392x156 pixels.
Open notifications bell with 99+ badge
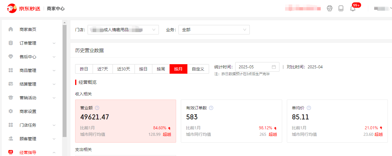(x=353, y=8)
